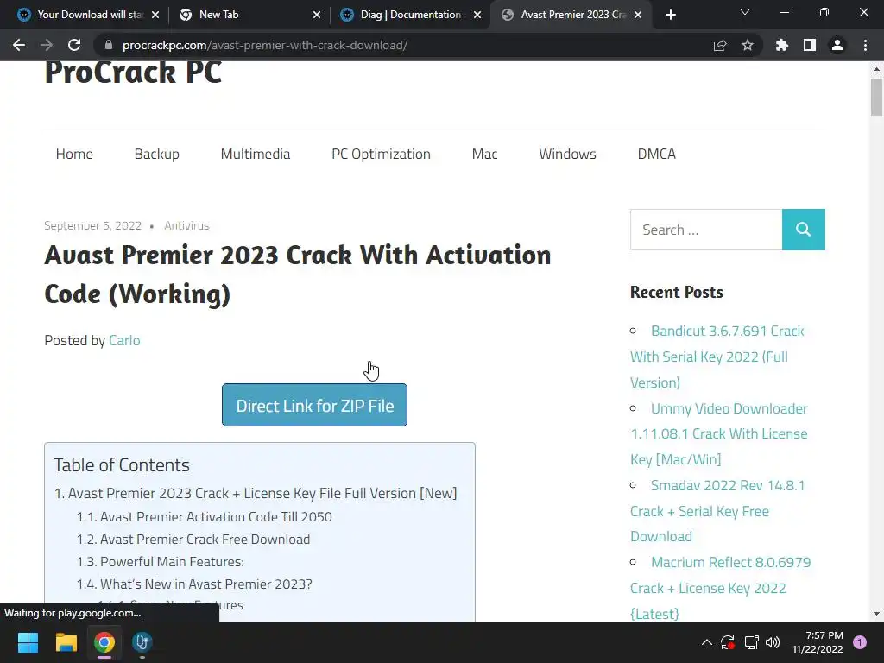Open the Antivirus category link
Image resolution: width=884 pixels, height=663 pixels.
click(x=186, y=225)
